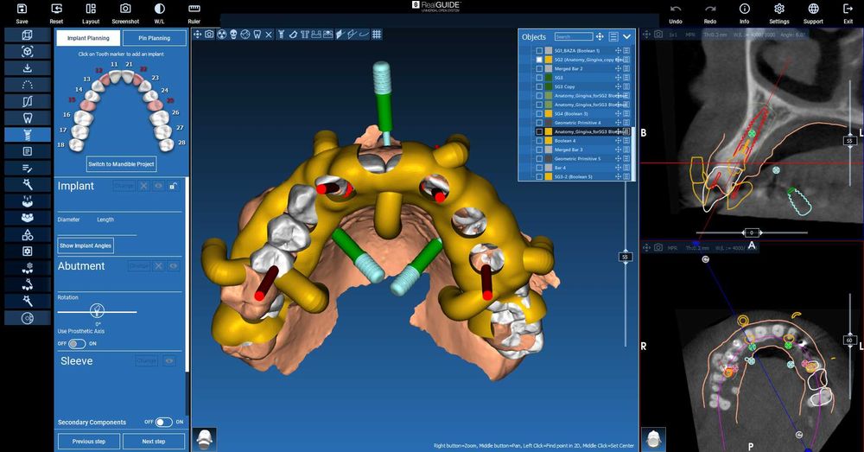Viewport: 864px width, 452px height.
Task: Toggle Implant visibility eye icon
Action: (x=158, y=187)
